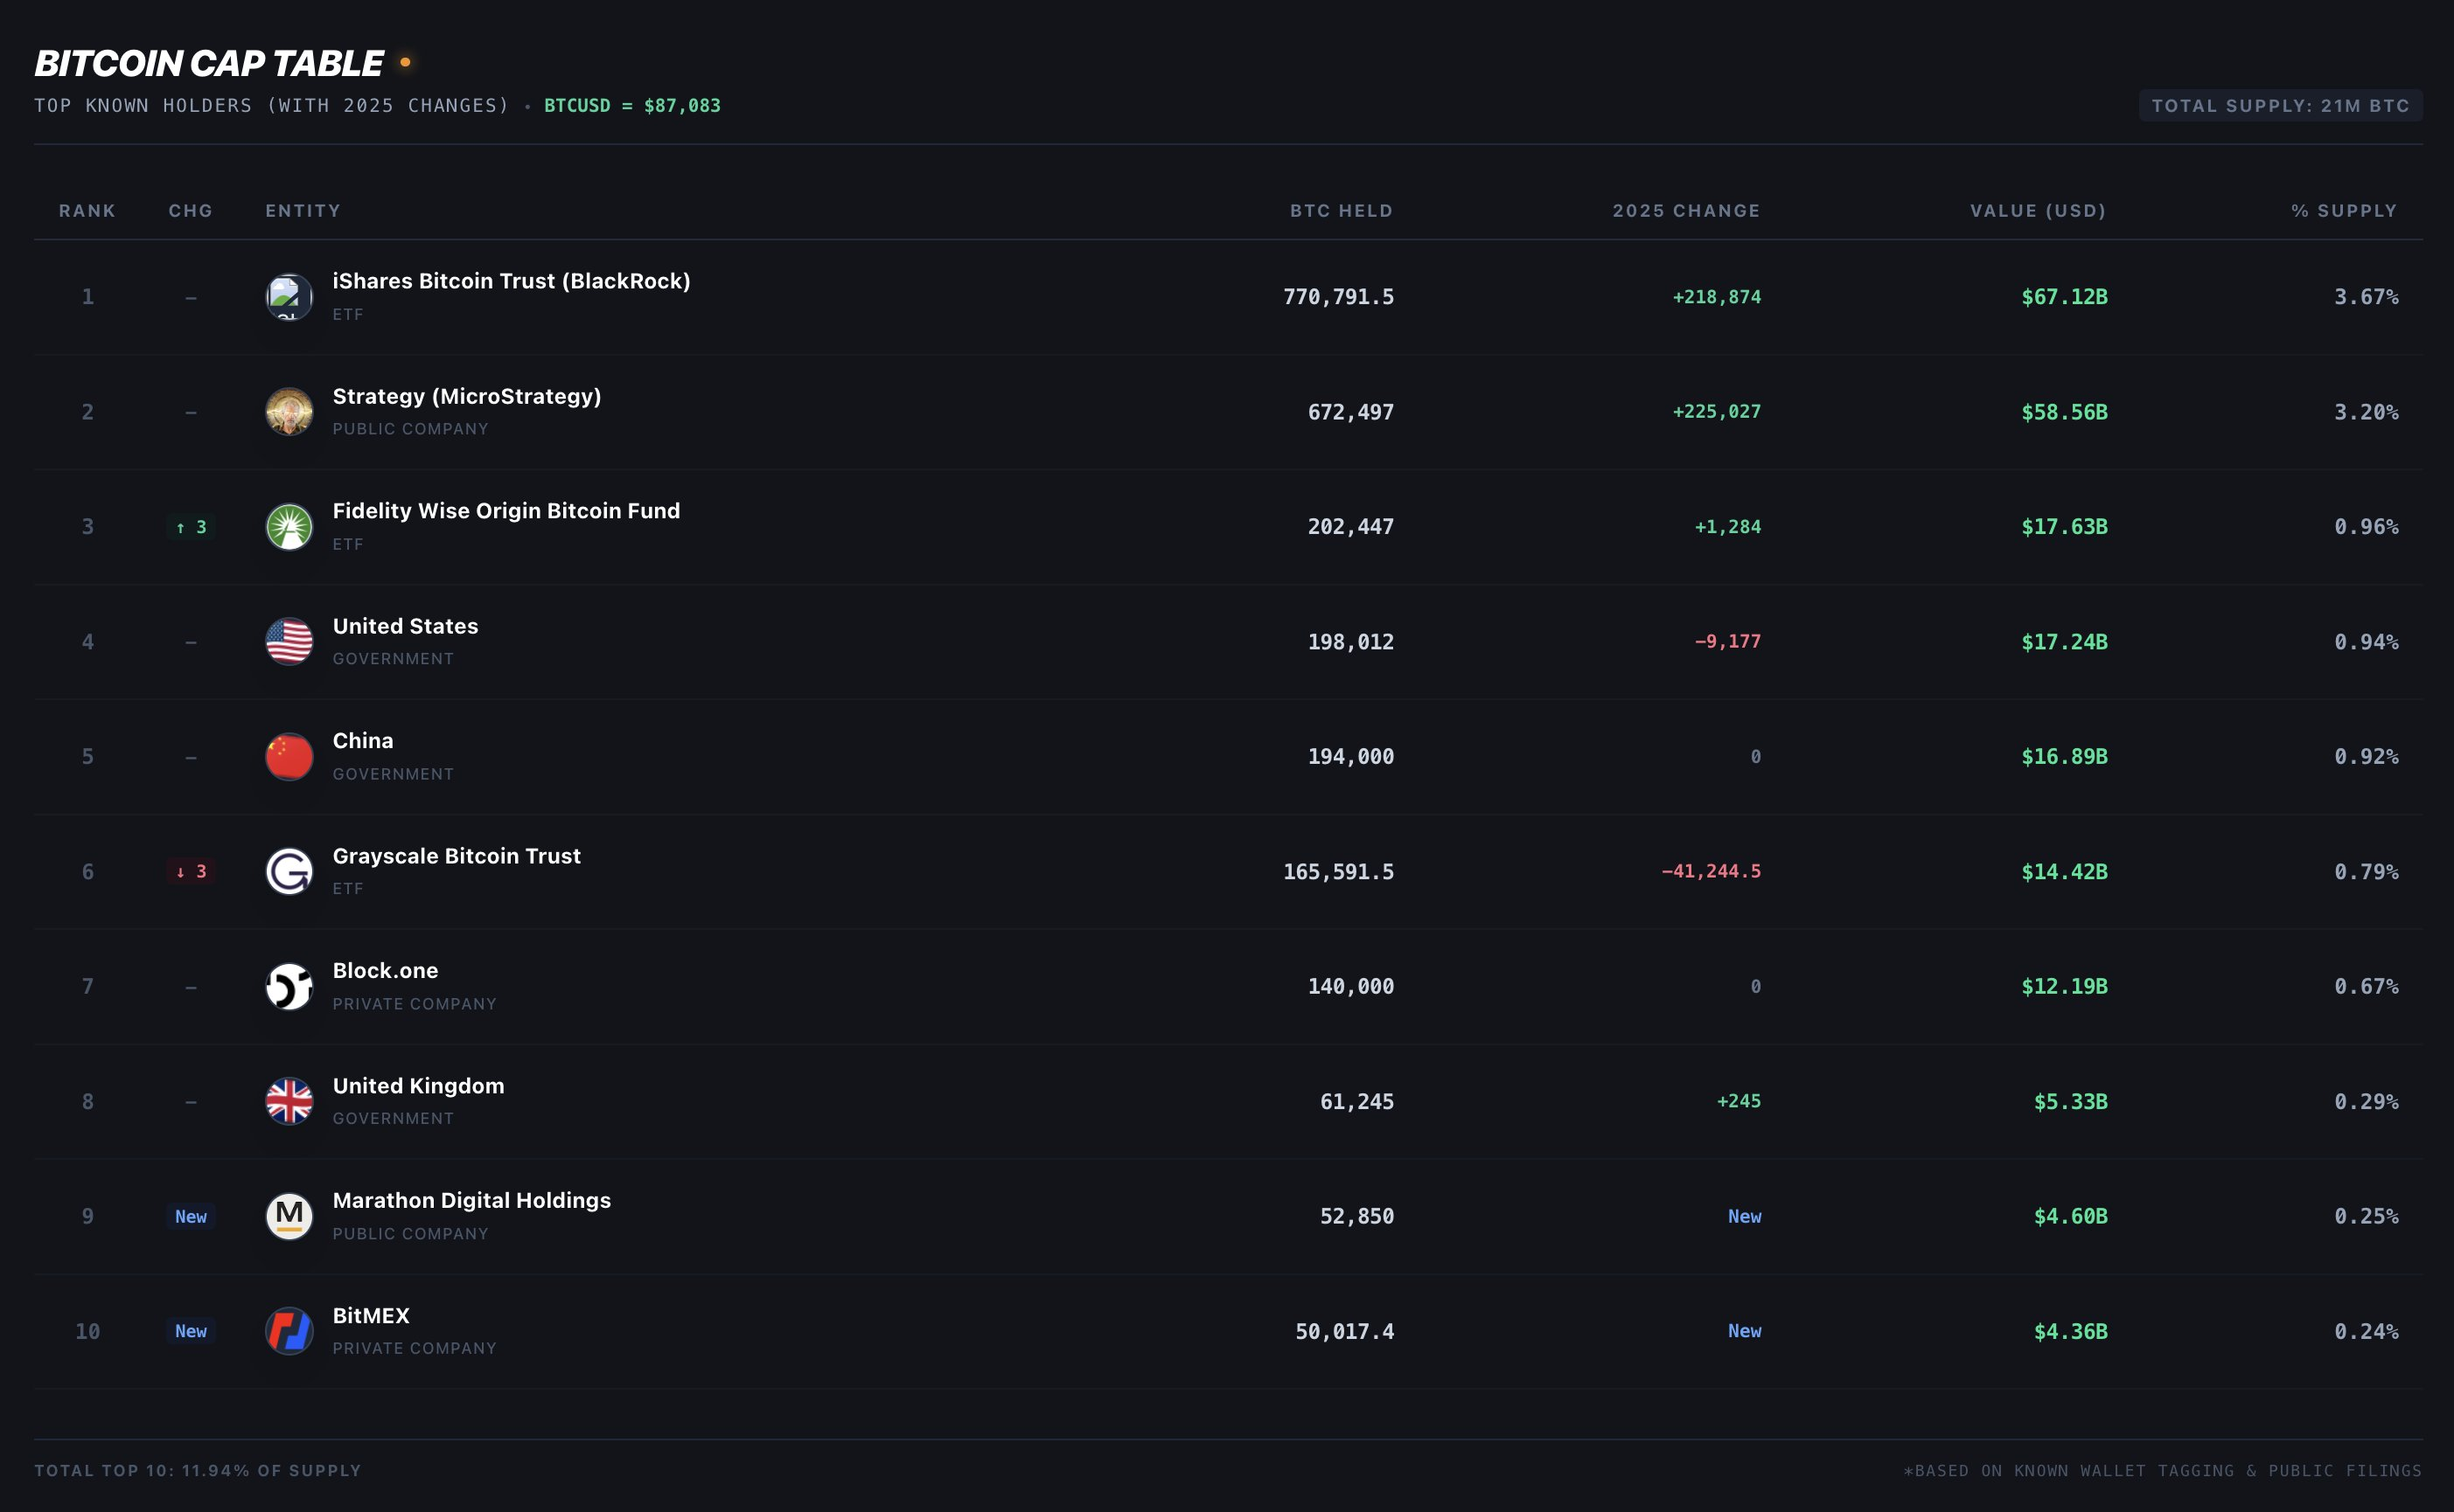Image resolution: width=2454 pixels, height=1512 pixels.
Task: Click the United Kingdom flag icon
Action: click(289, 1102)
